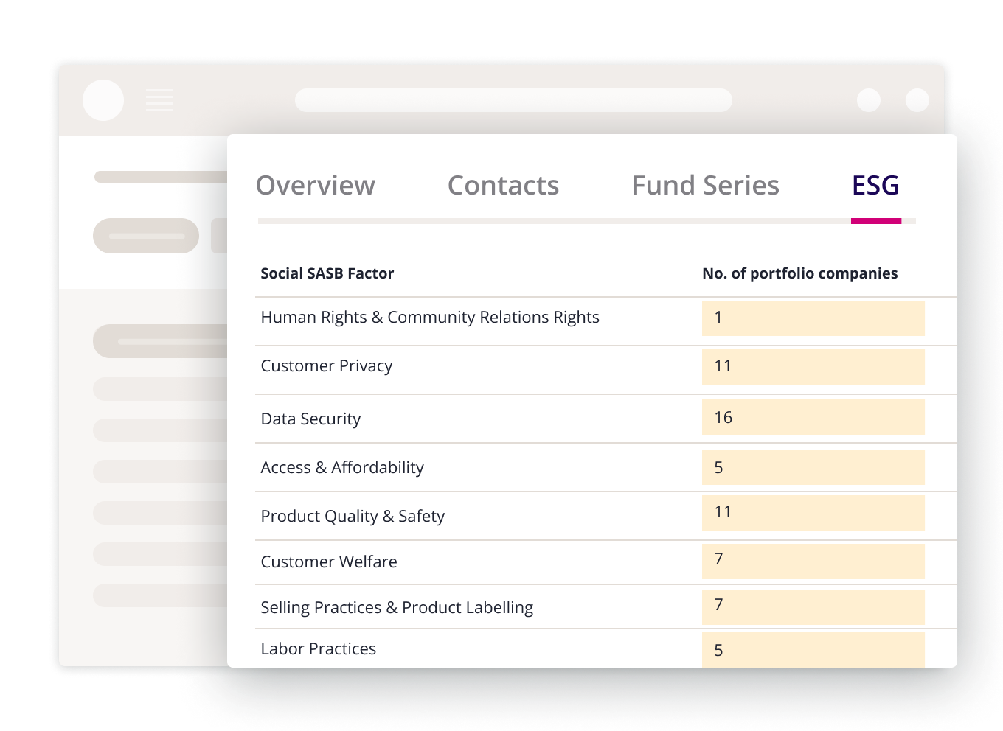Open the hamburger menu in the top bar
Screen dimensions: 1003x731
pos(159,100)
